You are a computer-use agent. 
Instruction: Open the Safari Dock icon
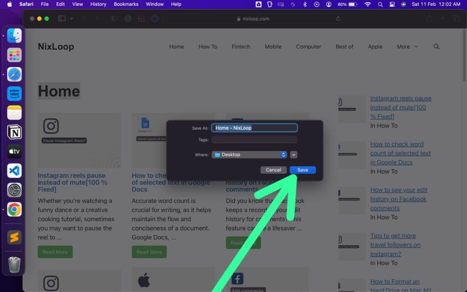click(14, 74)
